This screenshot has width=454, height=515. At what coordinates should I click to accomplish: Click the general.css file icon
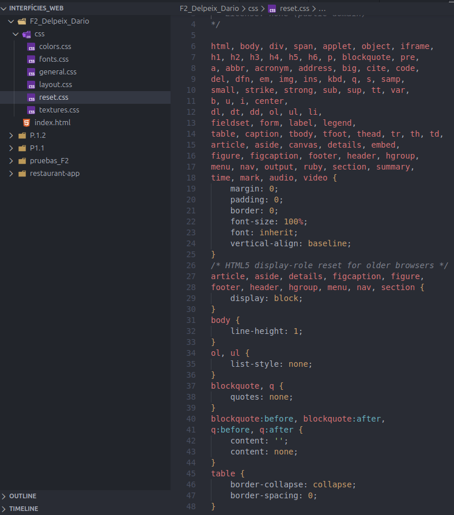[32, 72]
